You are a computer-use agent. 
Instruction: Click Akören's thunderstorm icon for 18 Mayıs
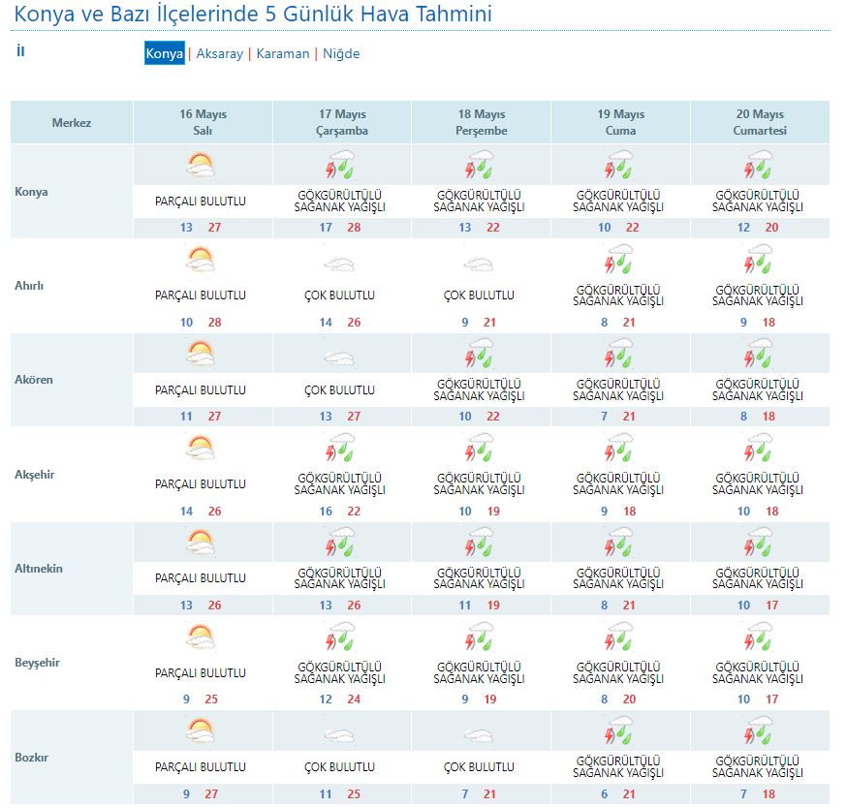coord(481,355)
